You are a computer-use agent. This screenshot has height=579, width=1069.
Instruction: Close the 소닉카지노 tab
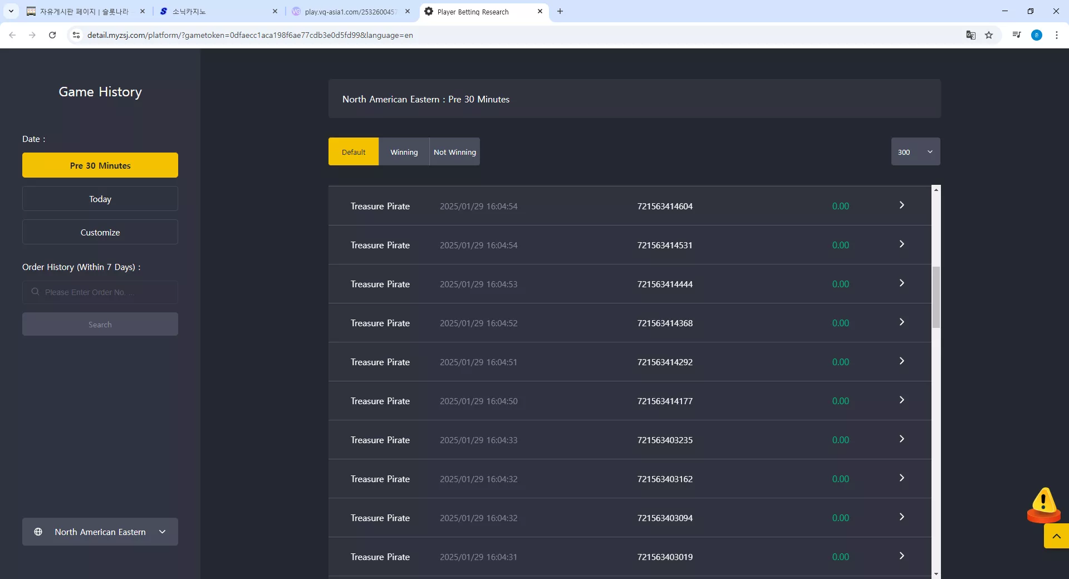tap(275, 11)
